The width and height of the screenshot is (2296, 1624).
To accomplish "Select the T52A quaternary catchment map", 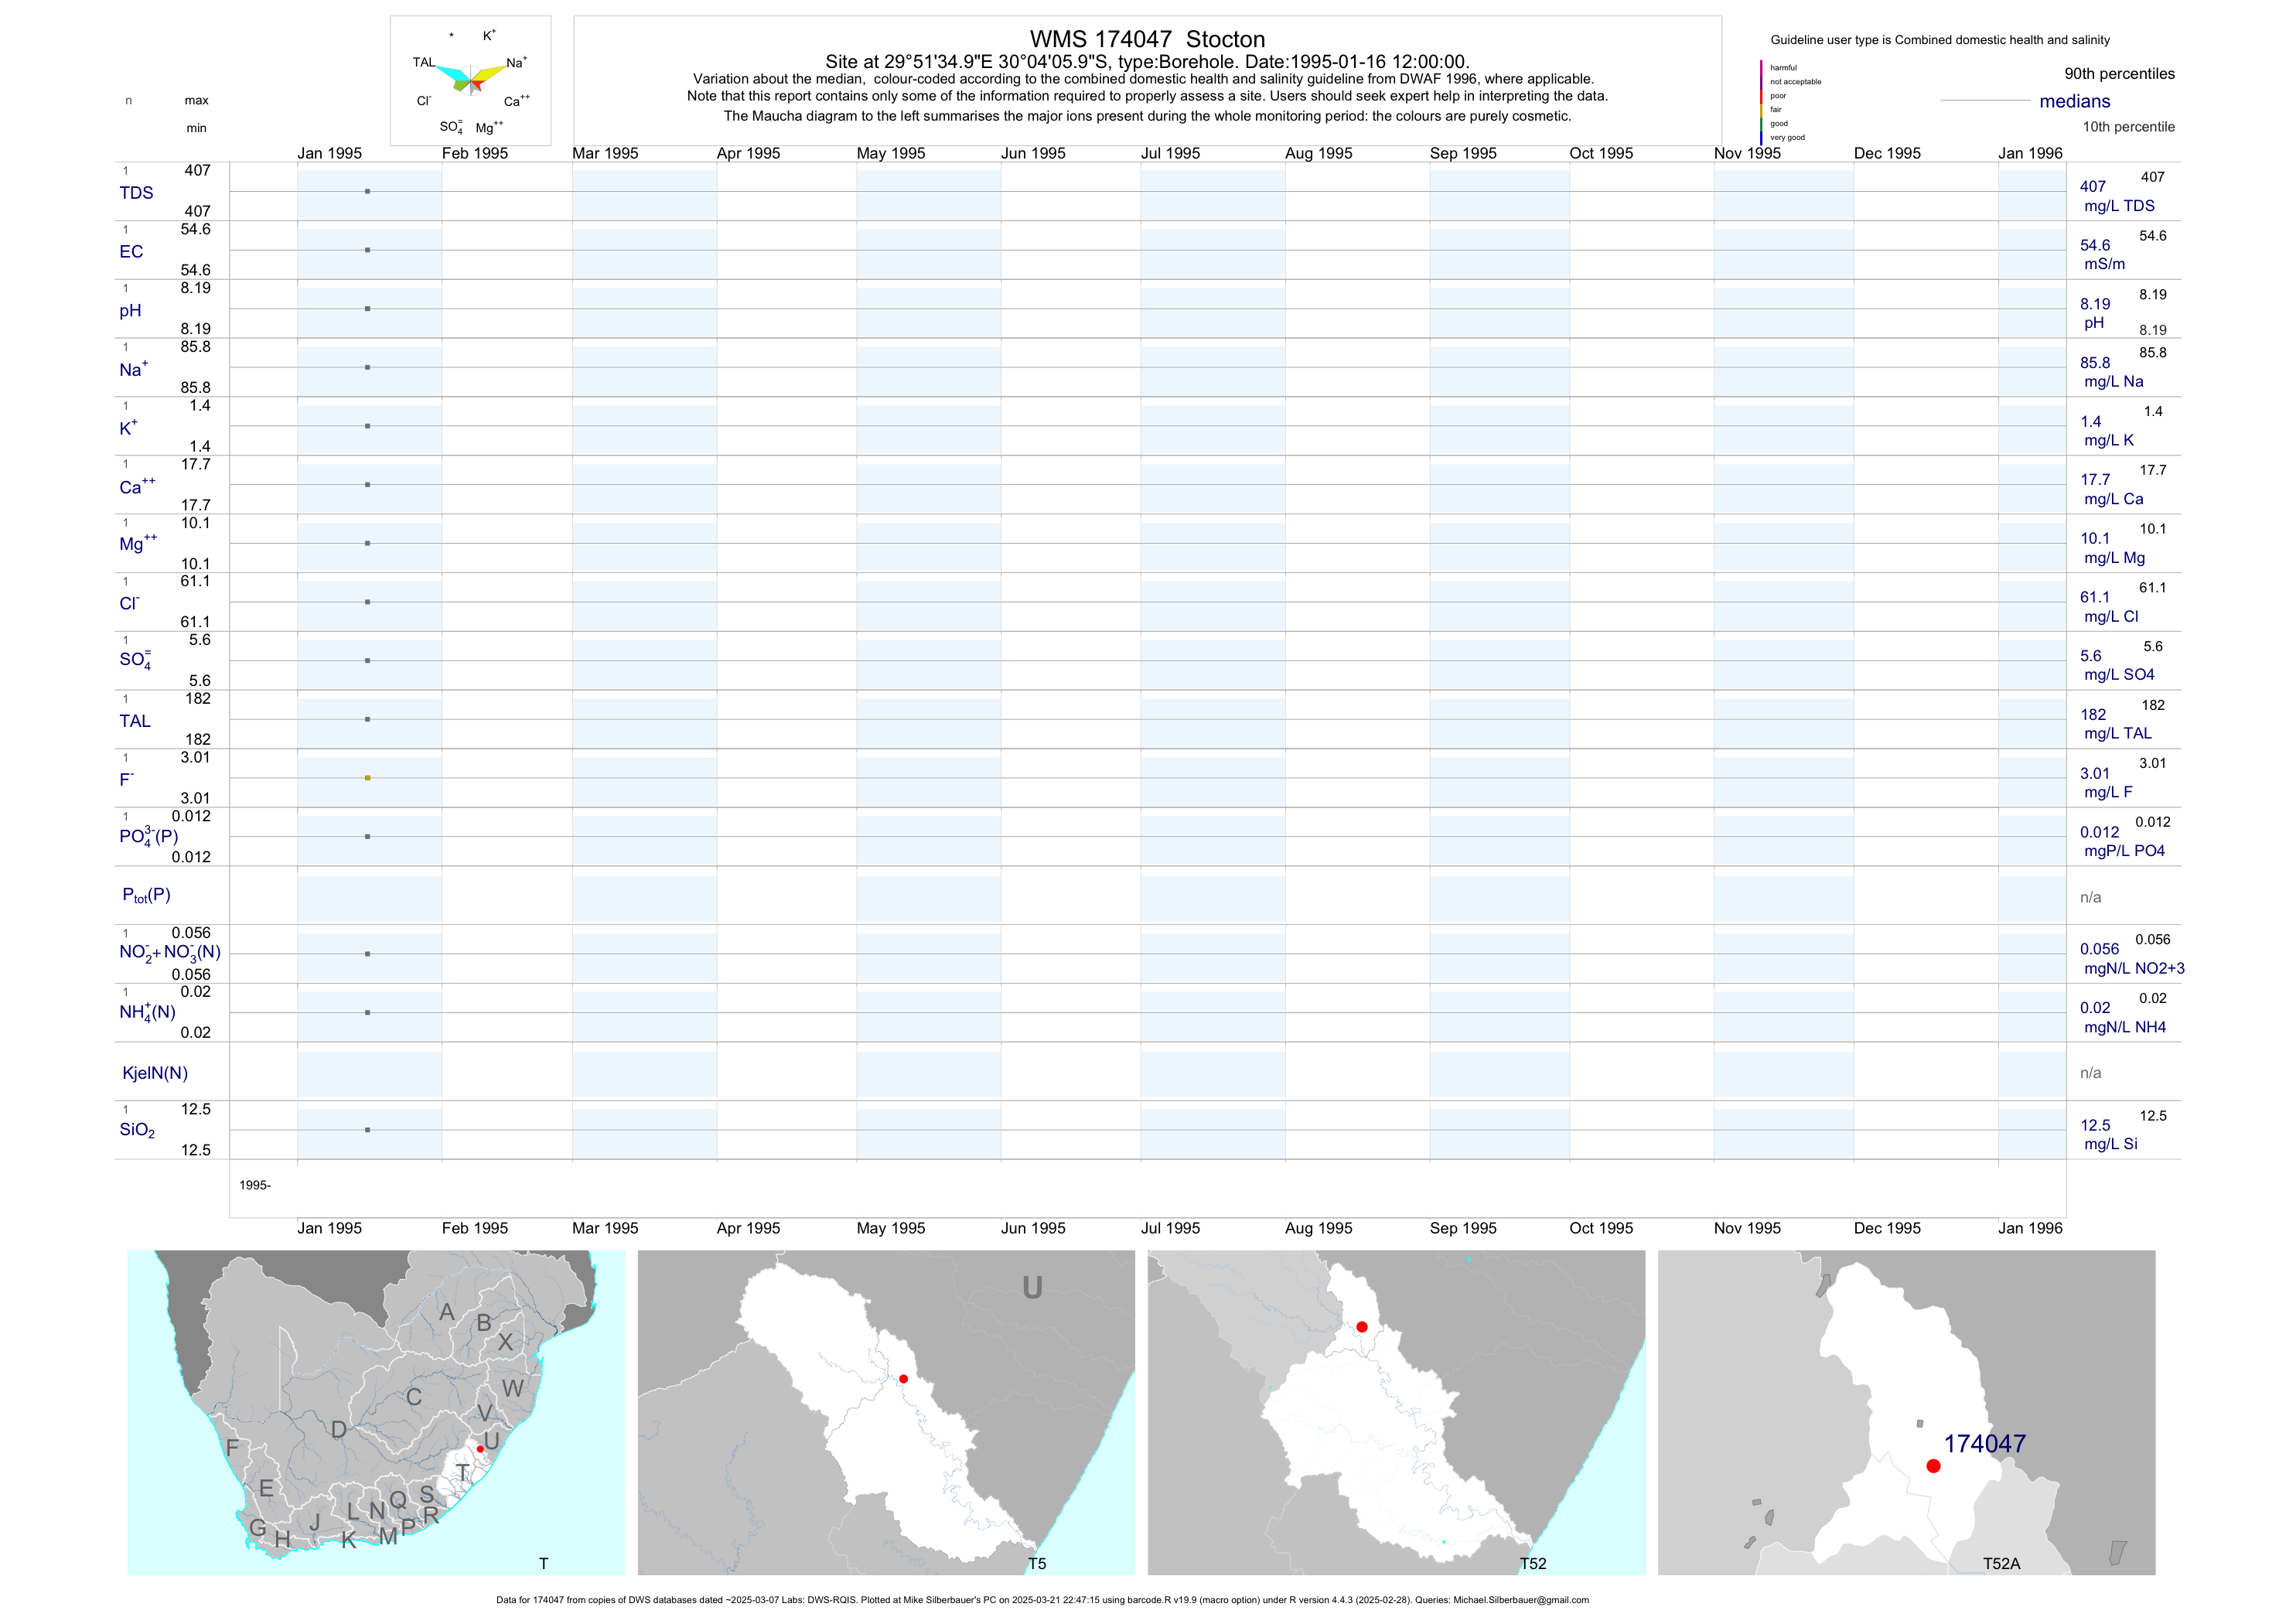I will click(x=1906, y=1412).
